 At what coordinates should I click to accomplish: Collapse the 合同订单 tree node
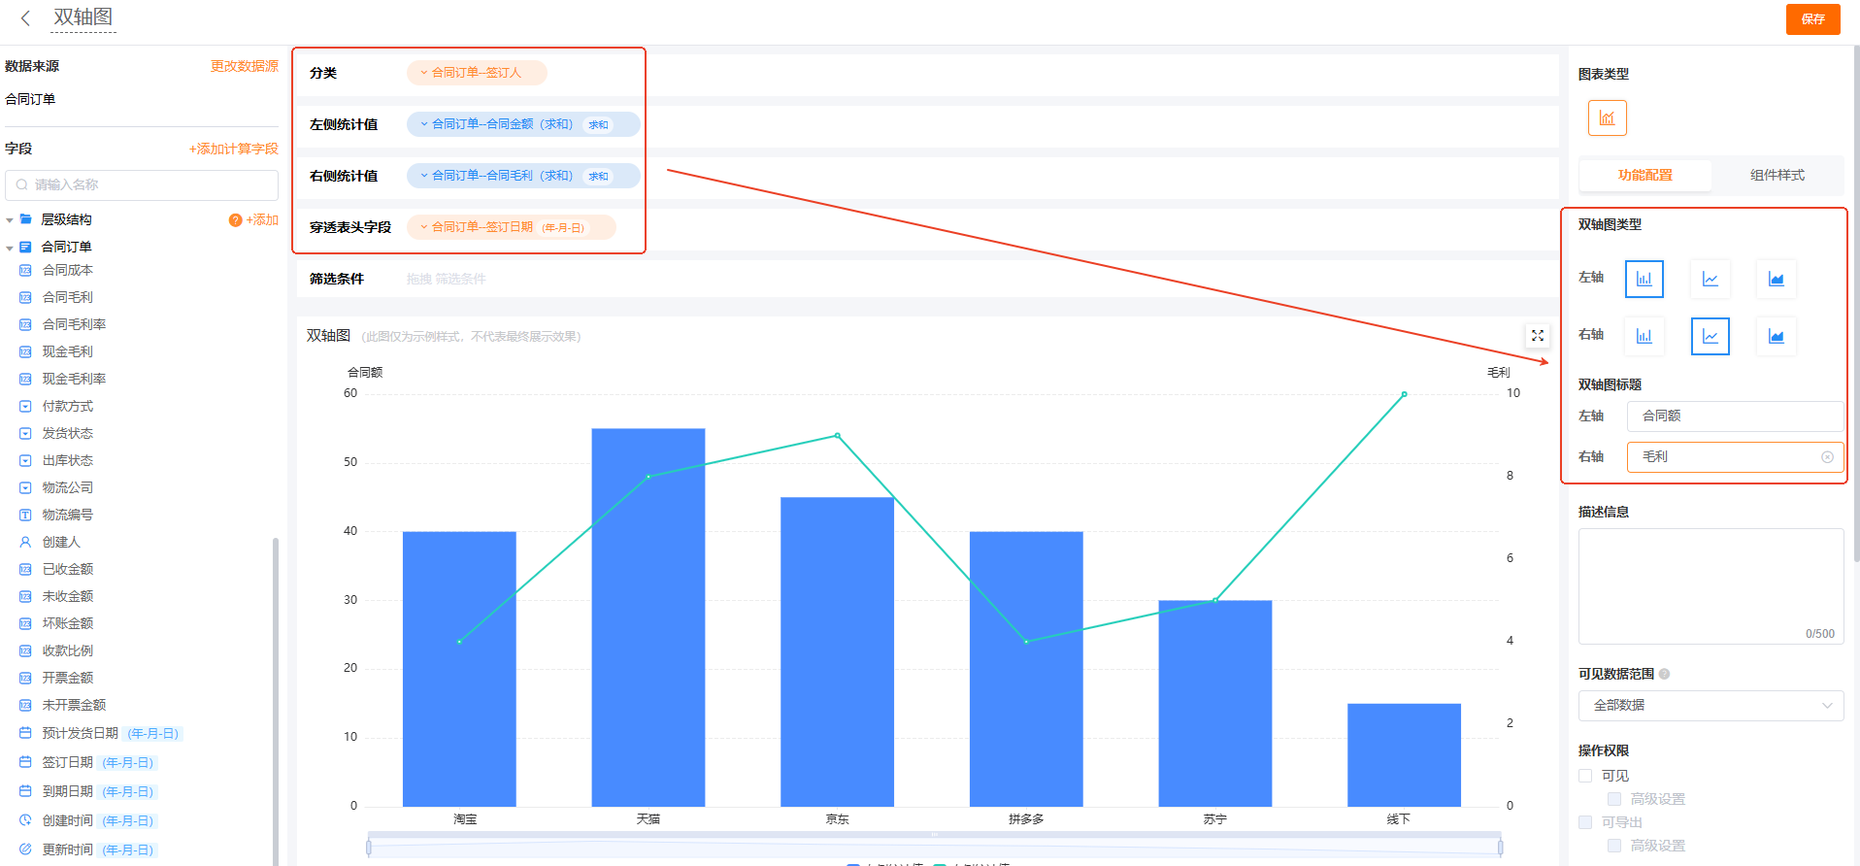click(x=10, y=248)
